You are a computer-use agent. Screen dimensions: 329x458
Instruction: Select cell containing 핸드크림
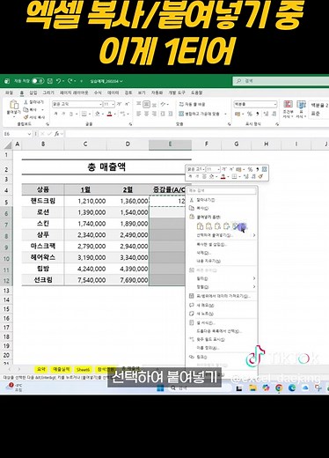pyautogui.click(x=43, y=201)
